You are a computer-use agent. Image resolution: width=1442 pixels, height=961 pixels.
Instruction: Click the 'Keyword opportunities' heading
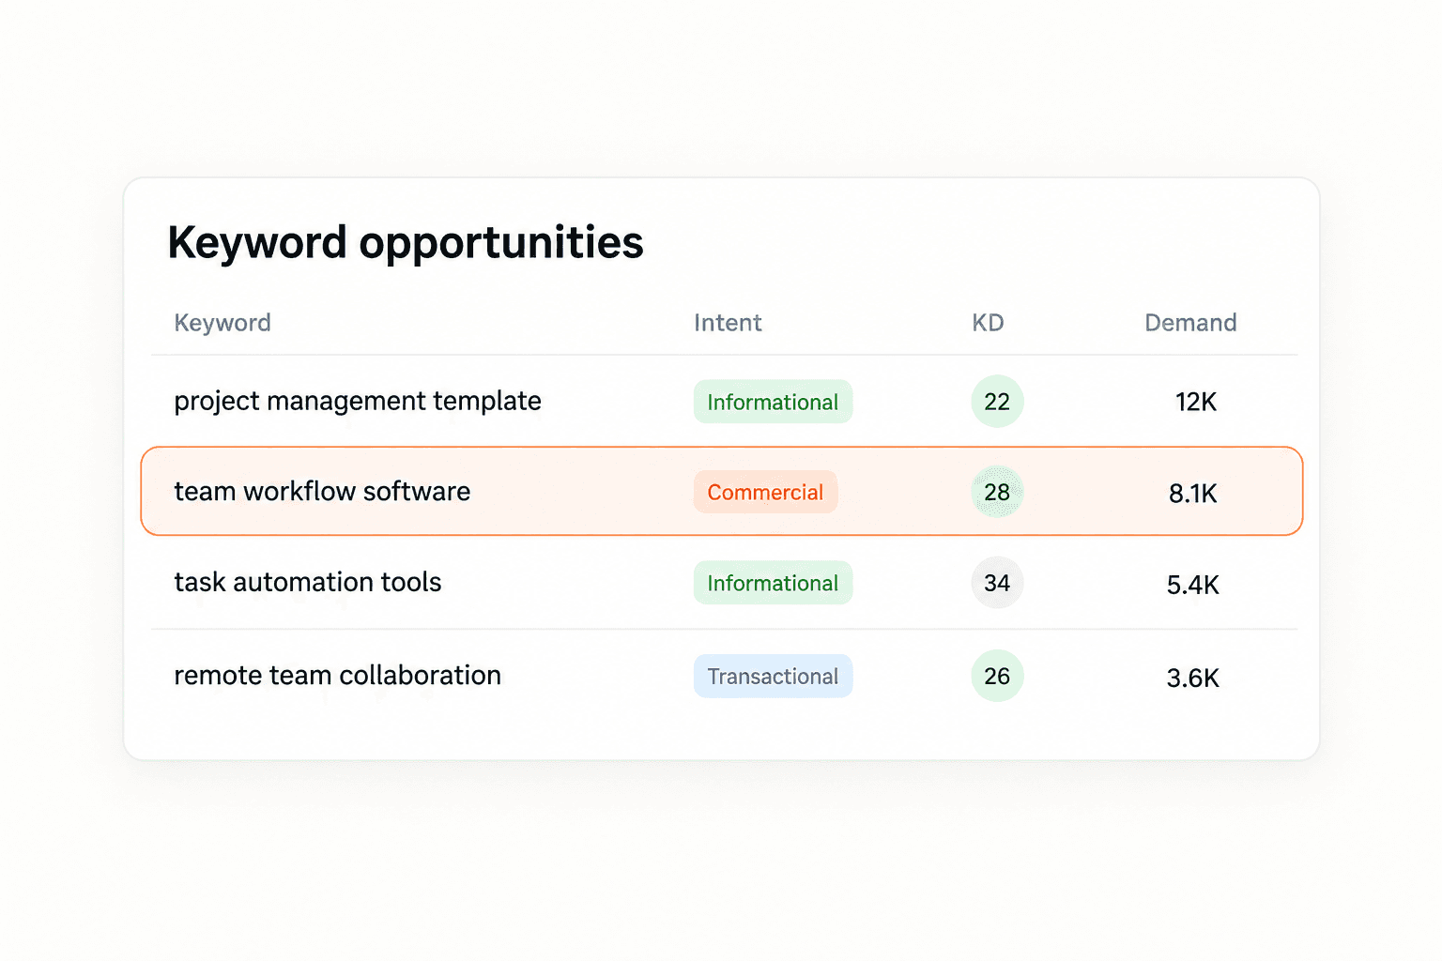406,243
